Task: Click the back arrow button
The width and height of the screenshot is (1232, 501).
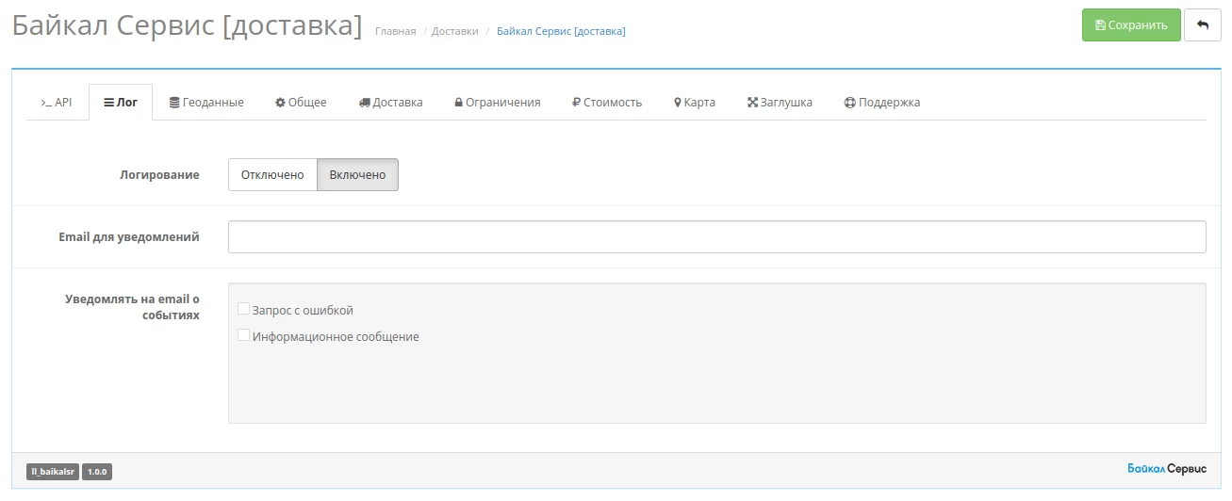Action: click(x=1203, y=25)
